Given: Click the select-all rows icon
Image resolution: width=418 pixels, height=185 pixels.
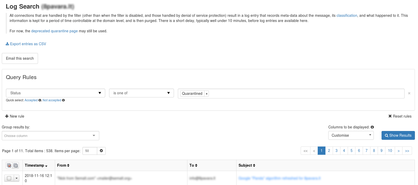Looking at the screenshot, I should [9, 165].
